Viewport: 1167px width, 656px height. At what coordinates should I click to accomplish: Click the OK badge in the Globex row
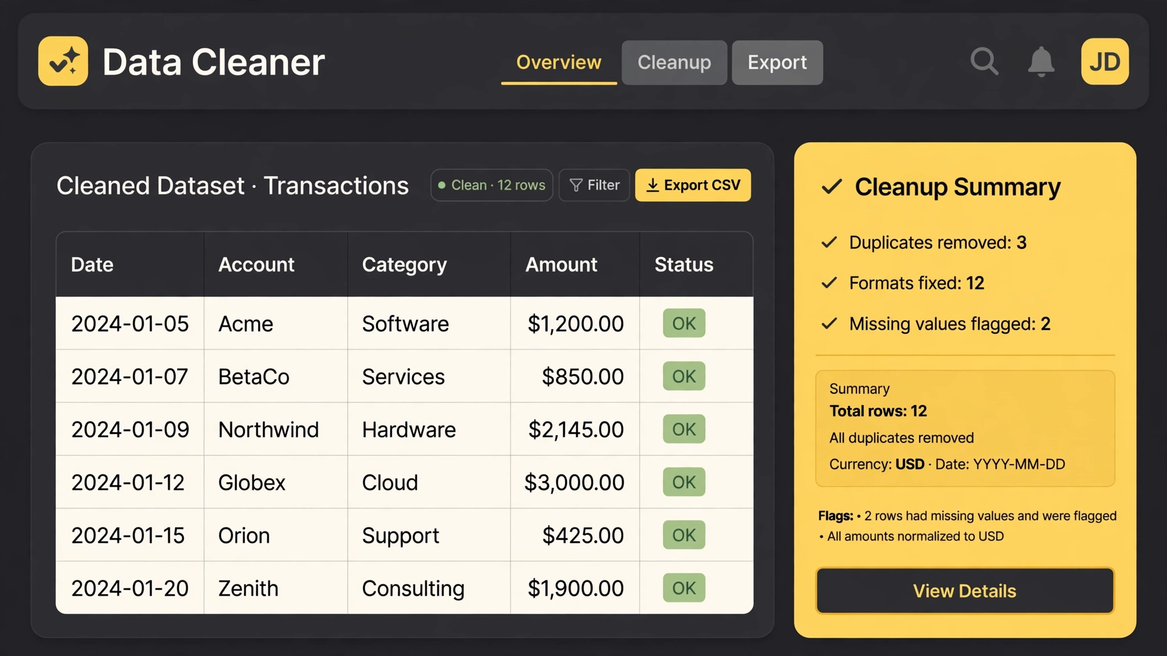coord(684,482)
